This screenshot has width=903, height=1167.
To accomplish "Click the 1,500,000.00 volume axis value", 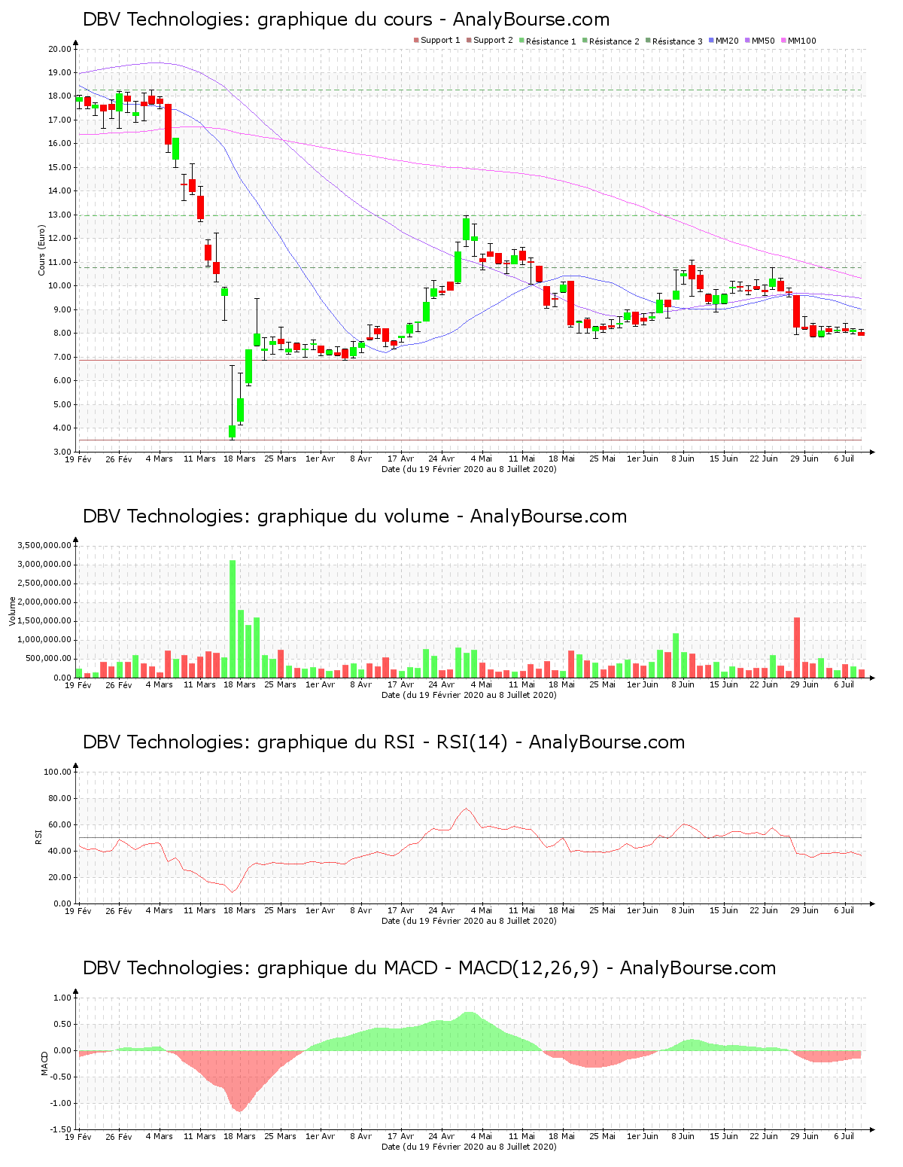I will point(46,621).
